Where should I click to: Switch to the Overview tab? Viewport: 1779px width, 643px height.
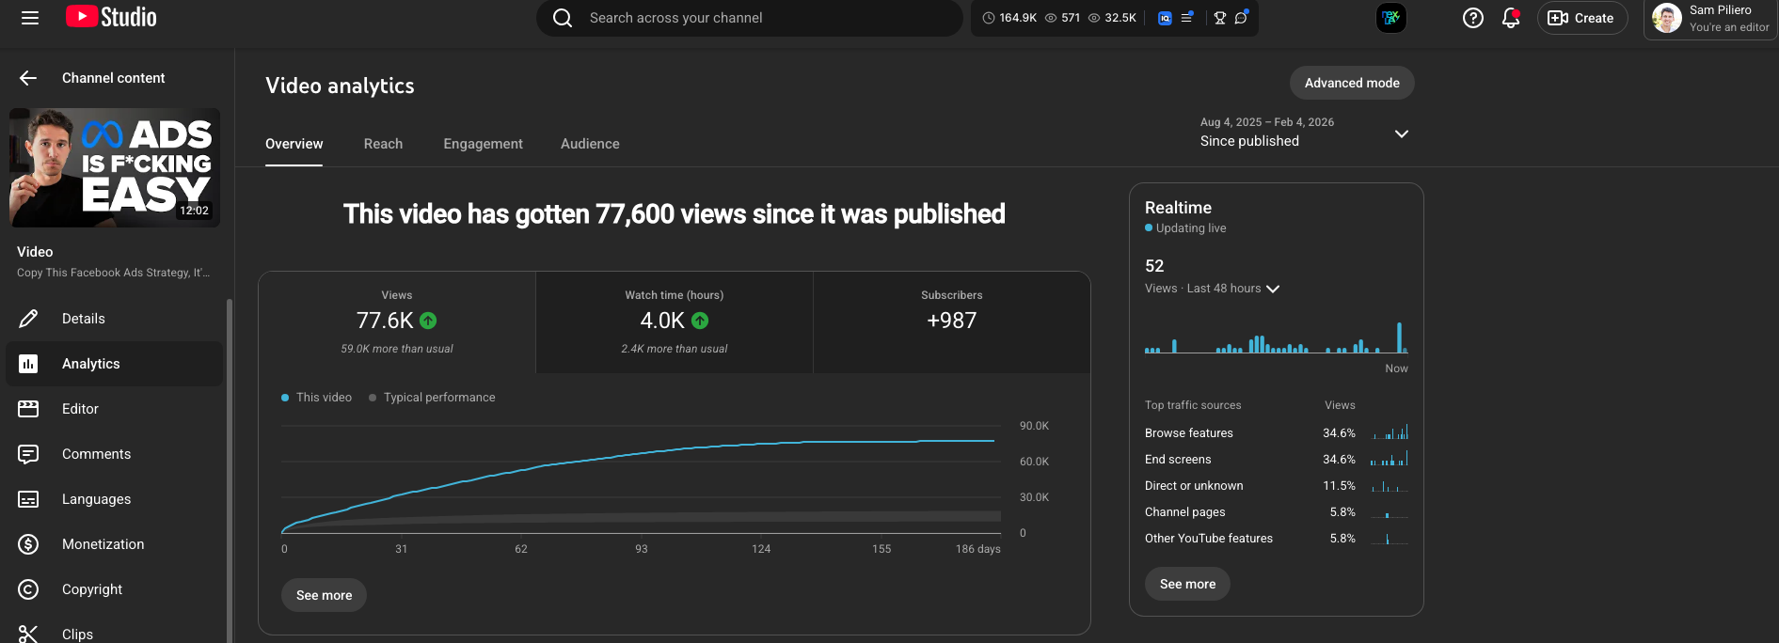point(294,144)
